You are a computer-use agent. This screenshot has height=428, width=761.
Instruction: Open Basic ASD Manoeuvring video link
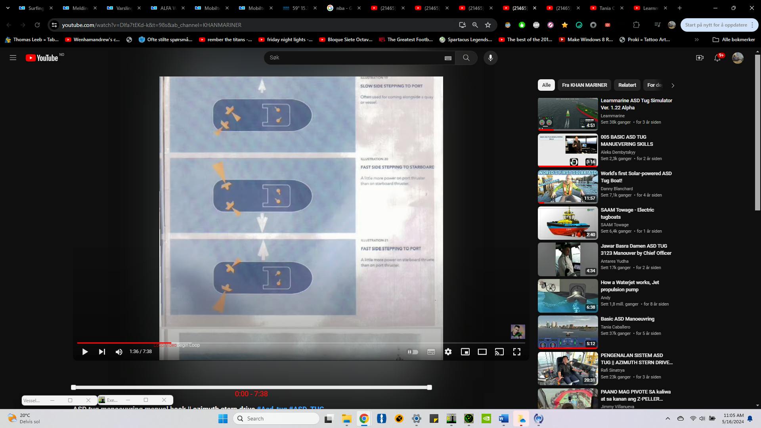[627, 319]
